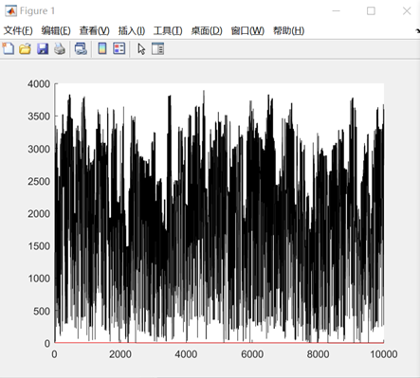Click the dock figure arrow at menu bar end
Viewport: 420px width, 378px height.
tap(417, 30)
